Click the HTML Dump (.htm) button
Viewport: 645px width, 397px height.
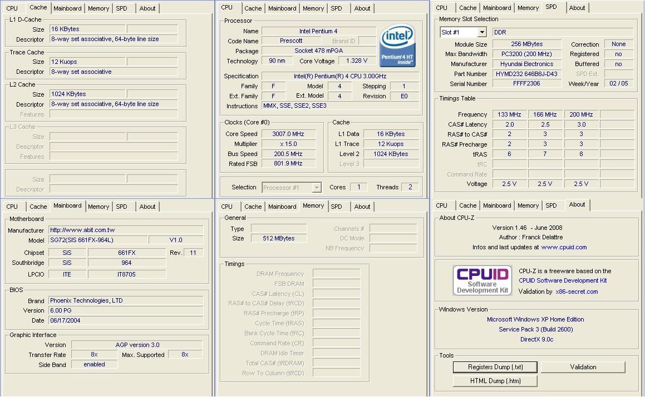[495, 381]
